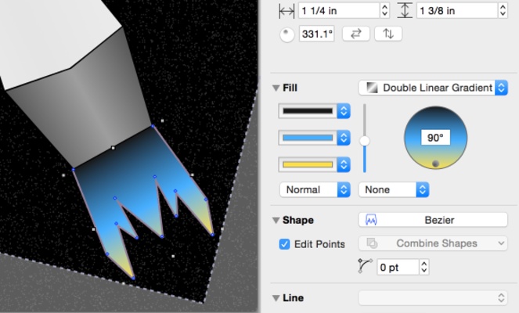Click the height dimension icon
The image size is (519, 313).
coord(405,11)
